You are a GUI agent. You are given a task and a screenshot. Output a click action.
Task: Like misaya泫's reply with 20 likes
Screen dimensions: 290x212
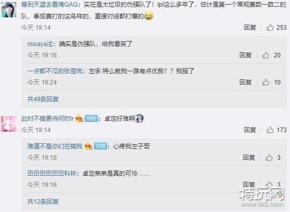[265, 55]
